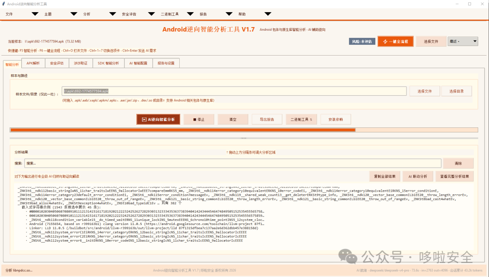Click the lightning icon on 一键全流程 button
489x277 pixels.
click(x=385, y=42)
